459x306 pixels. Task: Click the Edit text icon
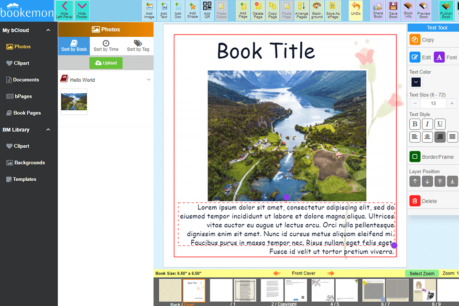coord(415,57)
